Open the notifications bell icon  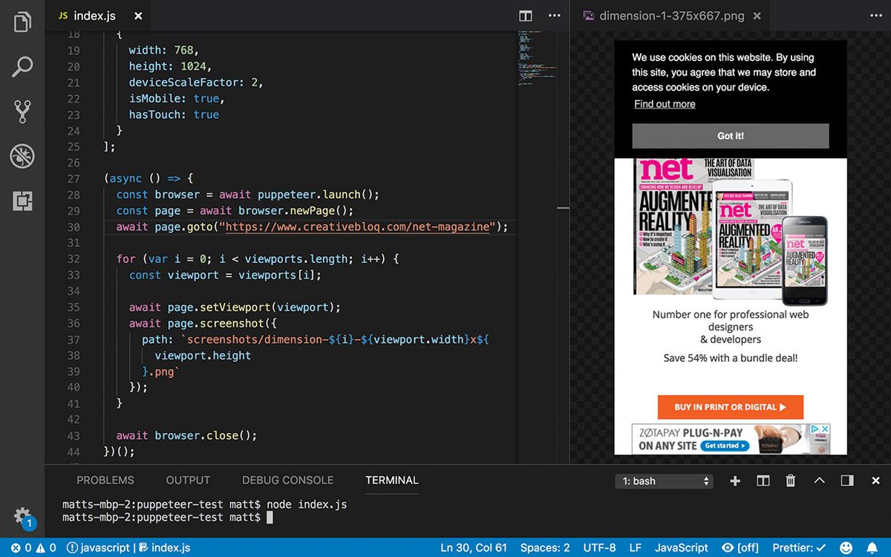[x=872, y=547]
